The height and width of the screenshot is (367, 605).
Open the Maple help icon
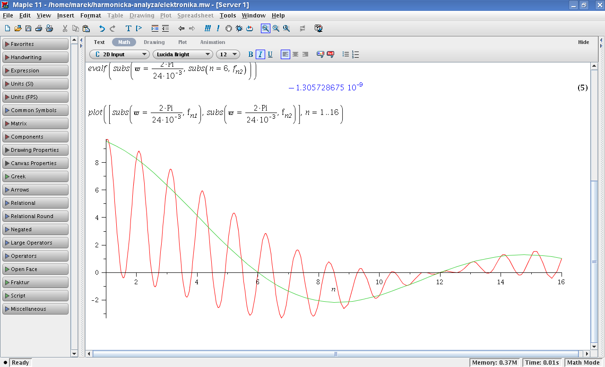coord(319,28)
